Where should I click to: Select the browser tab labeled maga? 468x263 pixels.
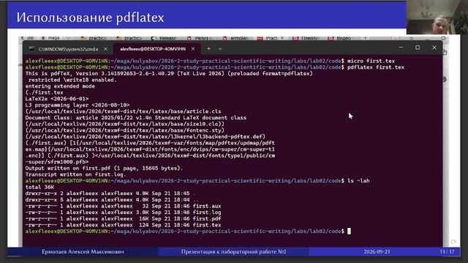[x=50, y=38]
